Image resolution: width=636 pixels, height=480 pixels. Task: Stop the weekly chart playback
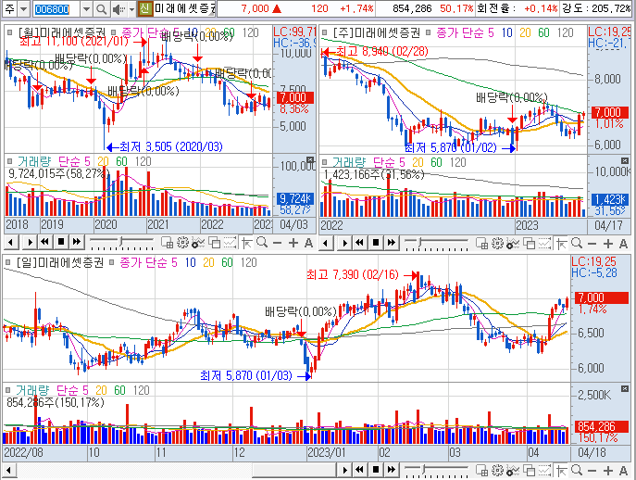[x=376, y=243]
